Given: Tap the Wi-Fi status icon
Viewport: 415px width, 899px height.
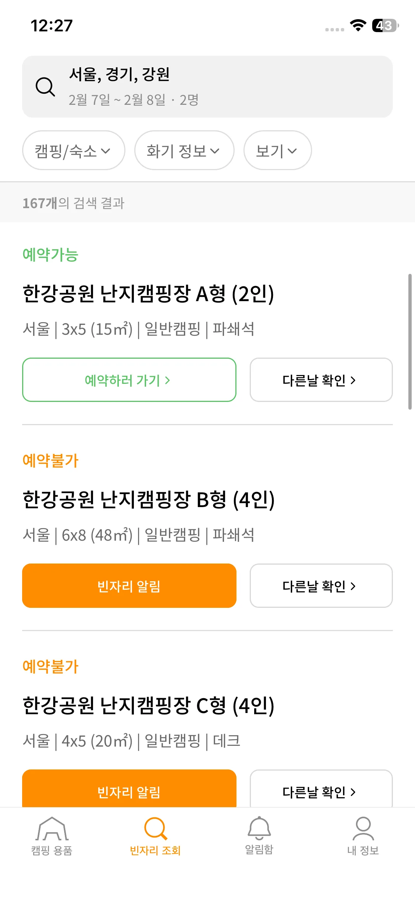Looking at the screenshot, I should [358, 25].
